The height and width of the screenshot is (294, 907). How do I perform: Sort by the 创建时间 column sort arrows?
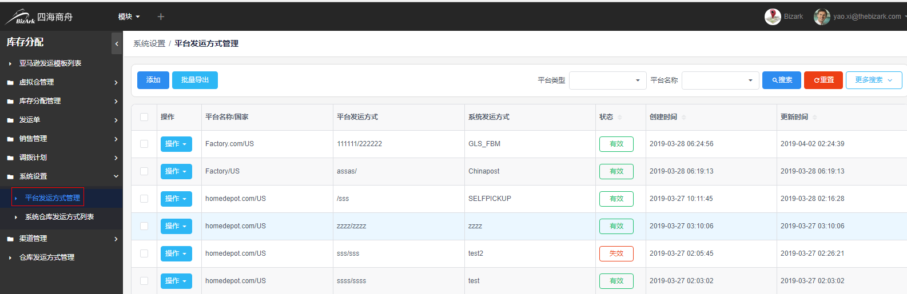(x=684, y=117)
